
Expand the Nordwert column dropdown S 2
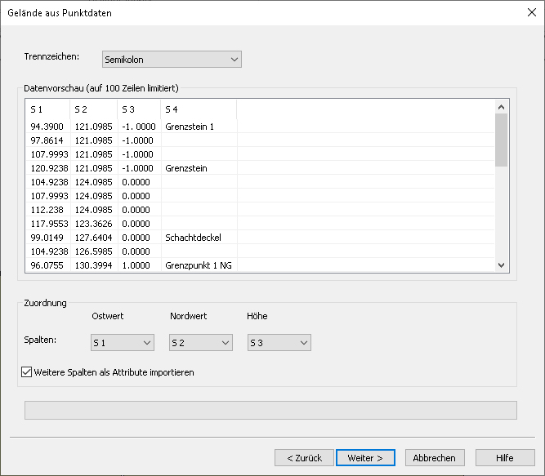(200, 343)
